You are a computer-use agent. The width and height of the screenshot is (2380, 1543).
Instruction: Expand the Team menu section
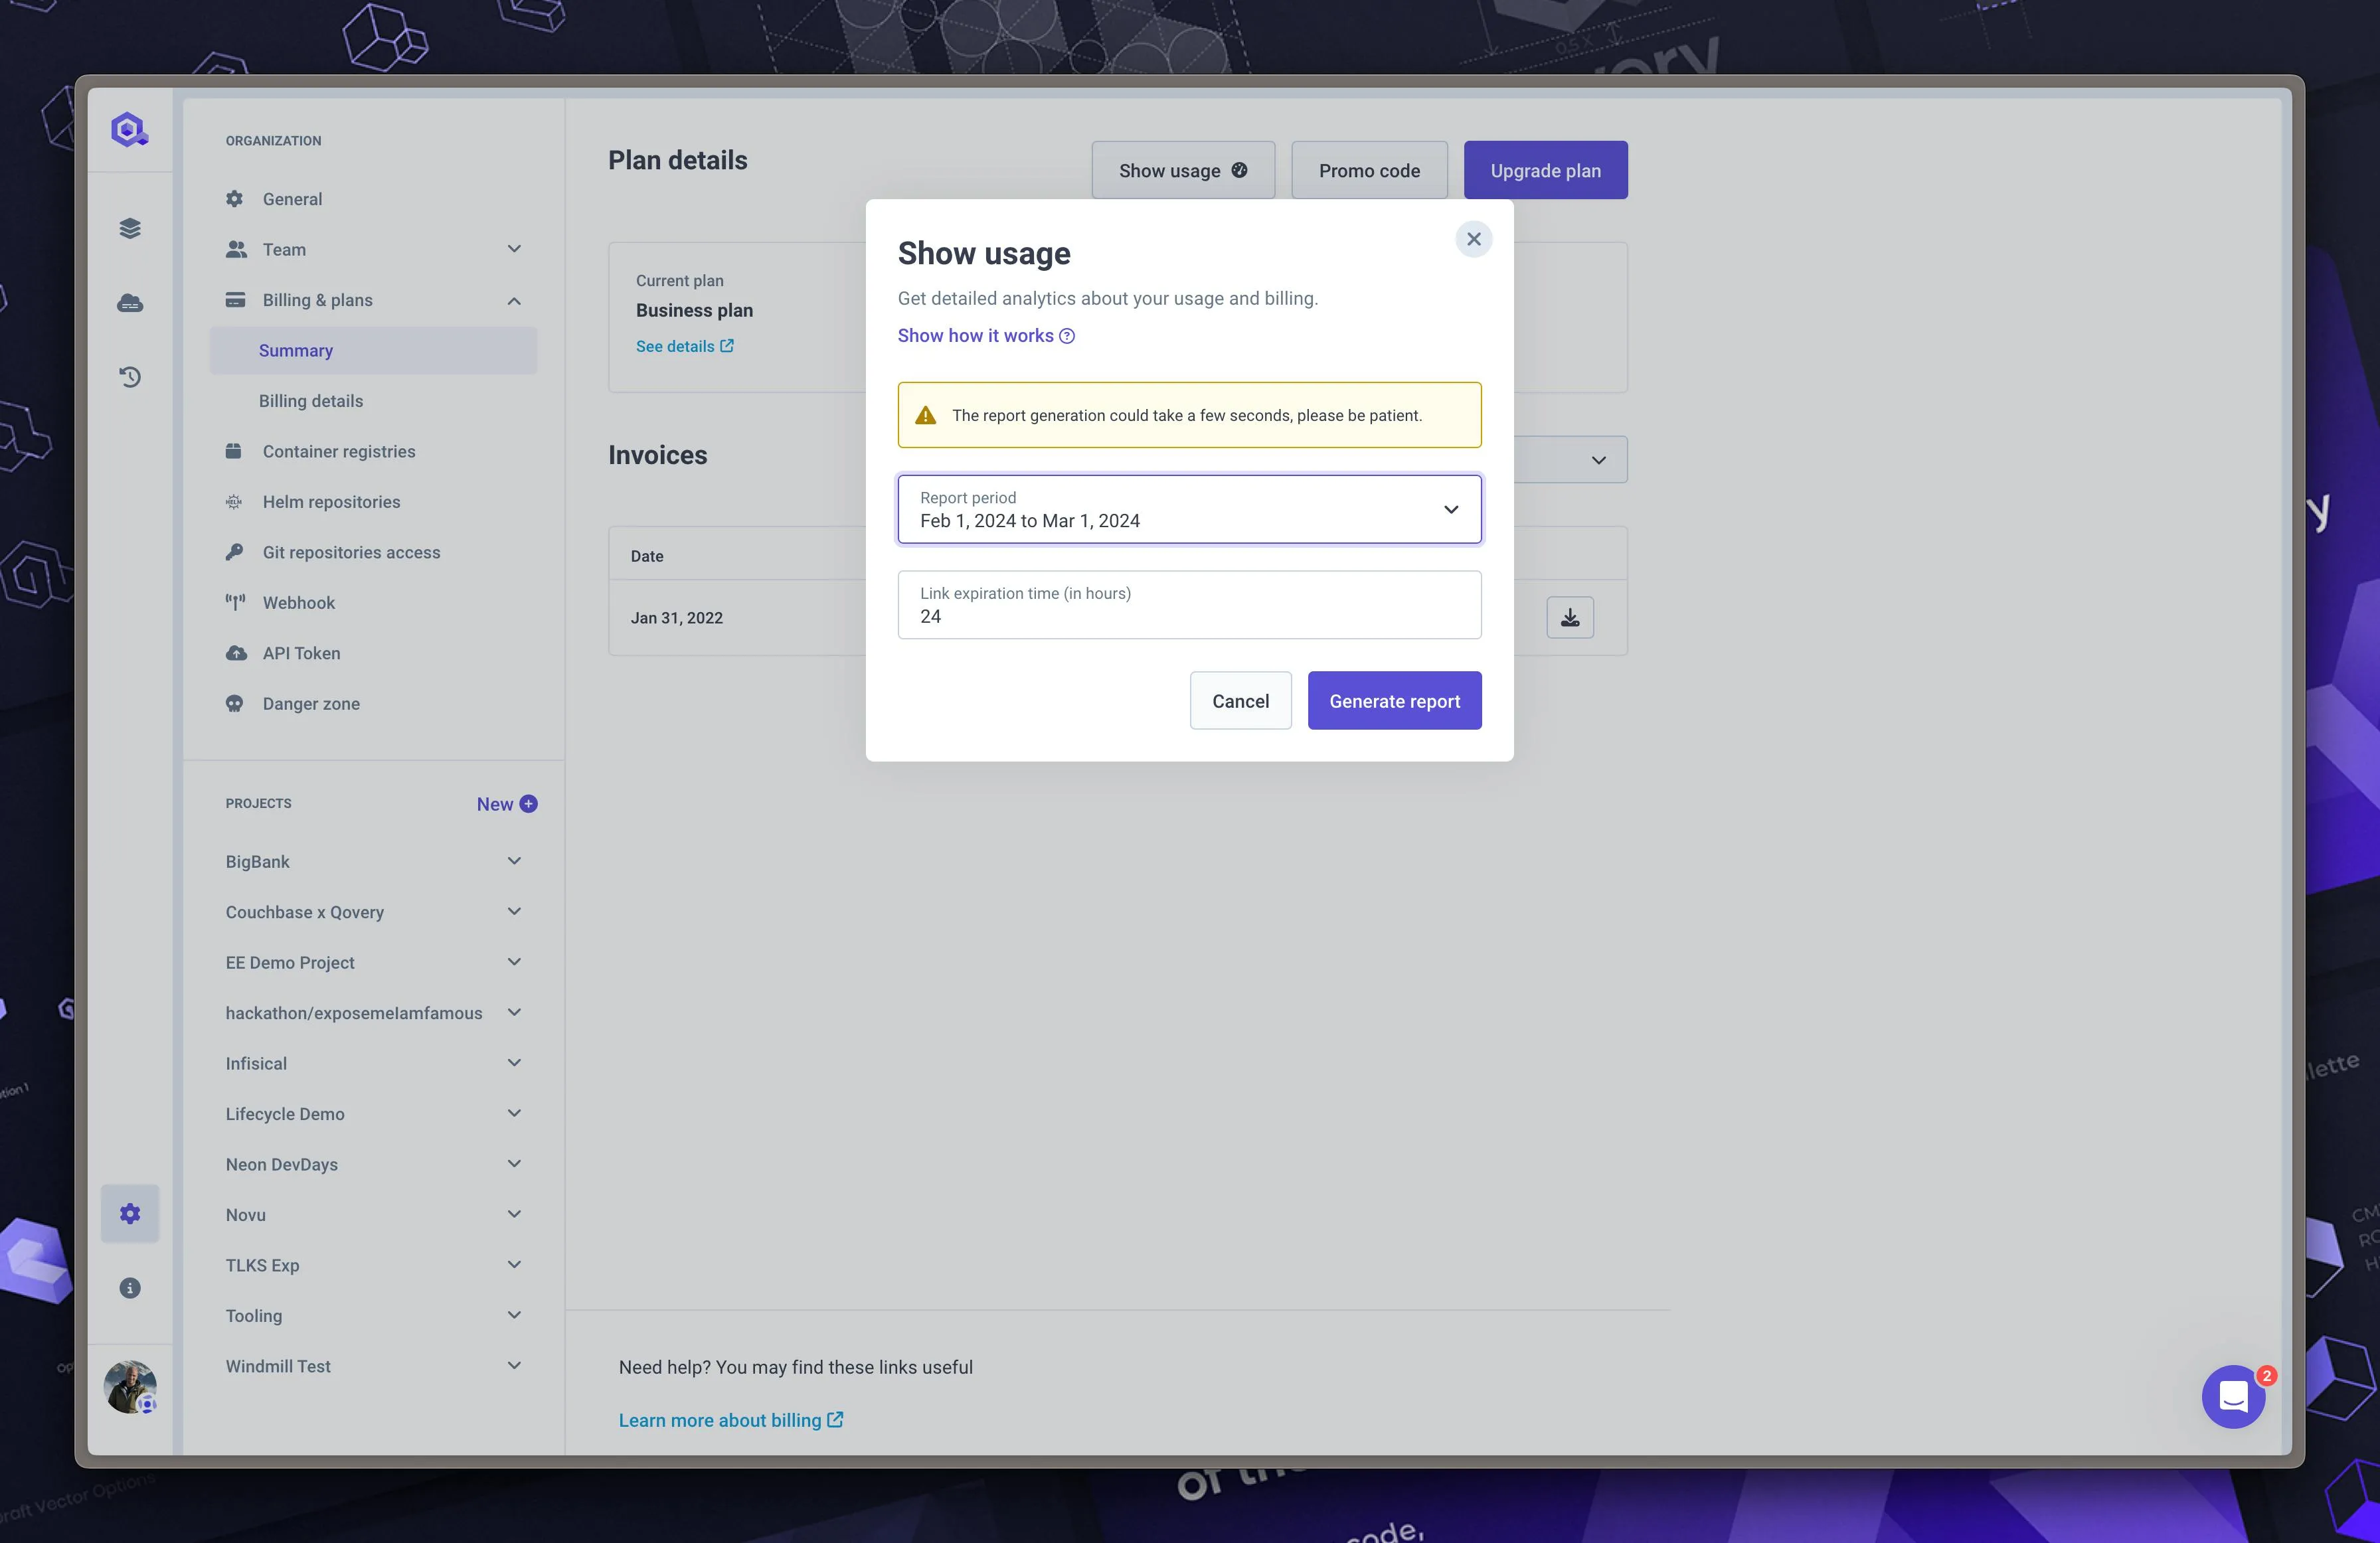[x=513, y=249]
